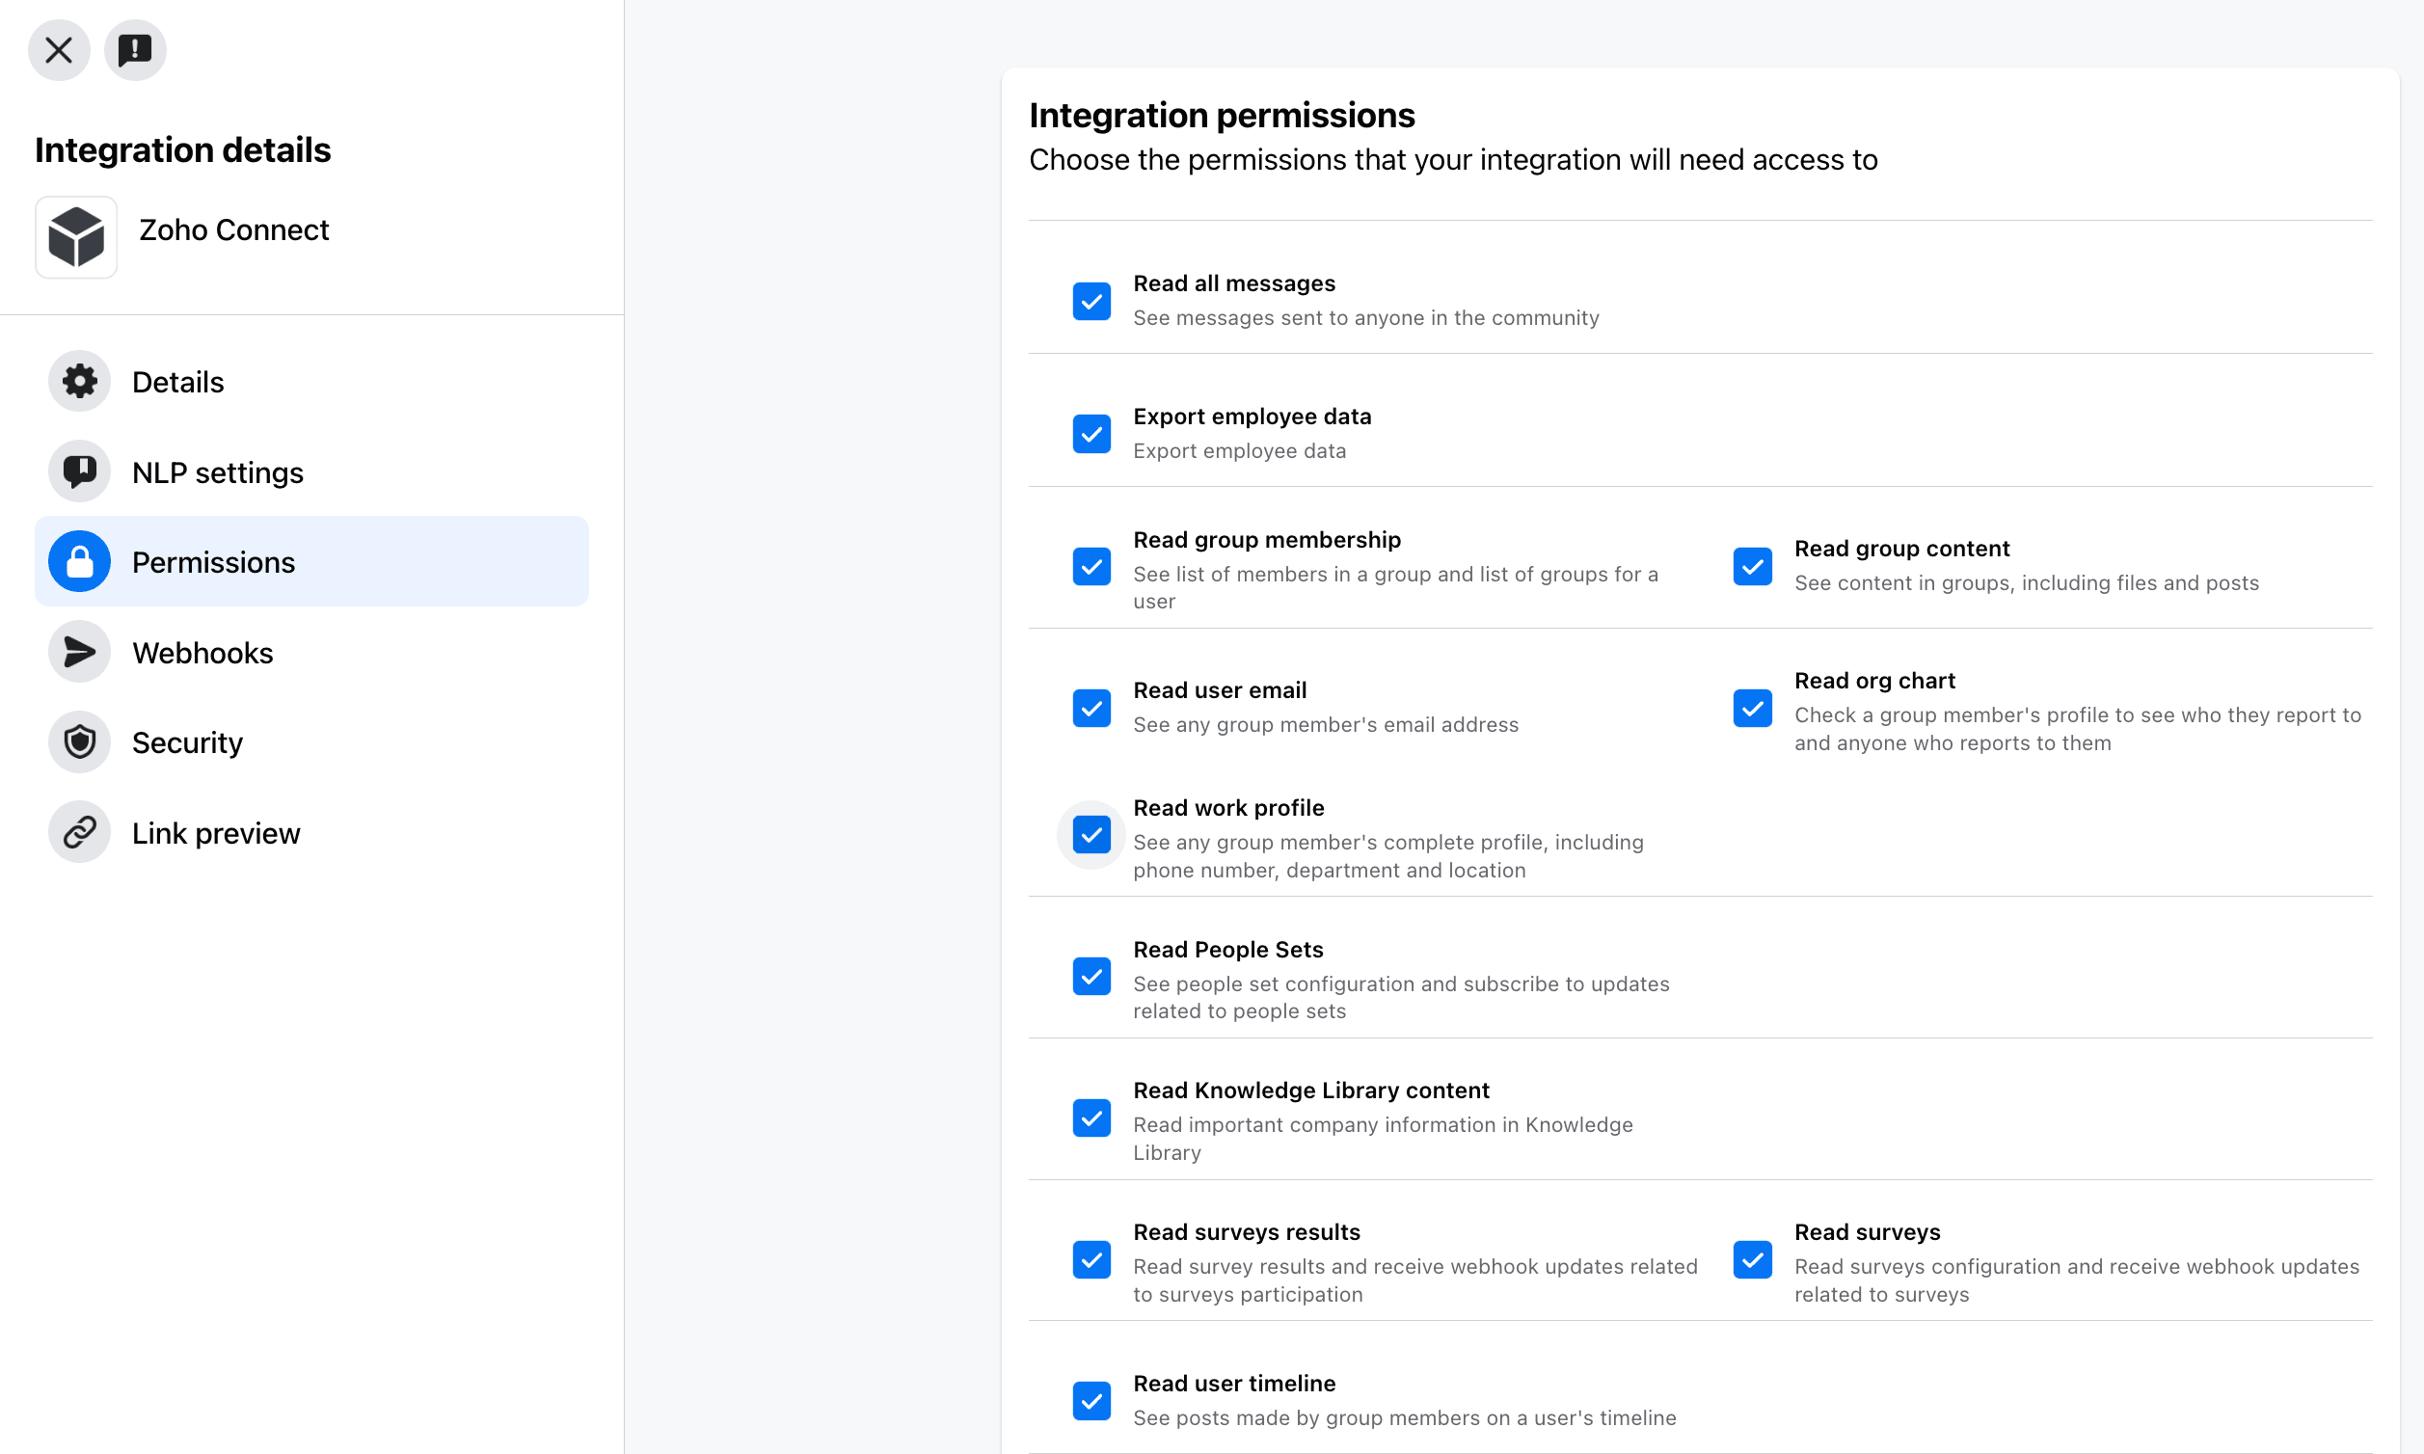Screen dimensions: 2424x1454
Task: Select the NLP settings chat icon
Action: pyautogui.click(x=79, y=471)
